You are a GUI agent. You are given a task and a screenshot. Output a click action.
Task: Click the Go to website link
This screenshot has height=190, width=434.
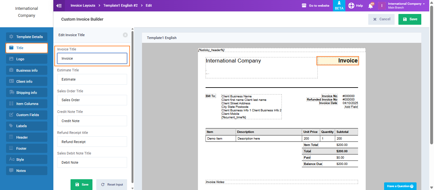tap(315, 6)
